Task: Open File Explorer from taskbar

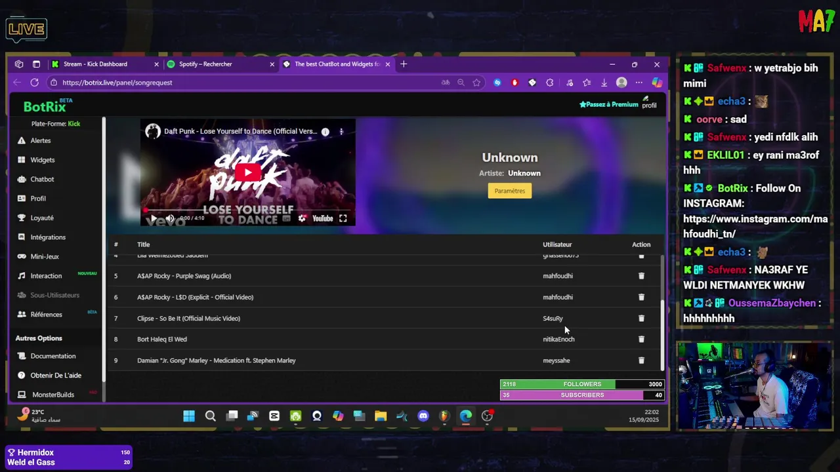Action: (x=381, y=416)
